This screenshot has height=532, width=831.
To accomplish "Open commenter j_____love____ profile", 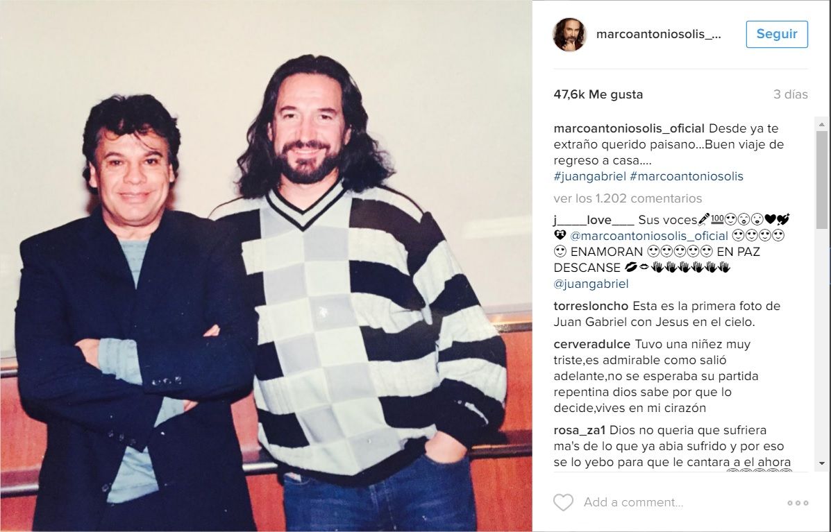I will [x=594, y=220].
